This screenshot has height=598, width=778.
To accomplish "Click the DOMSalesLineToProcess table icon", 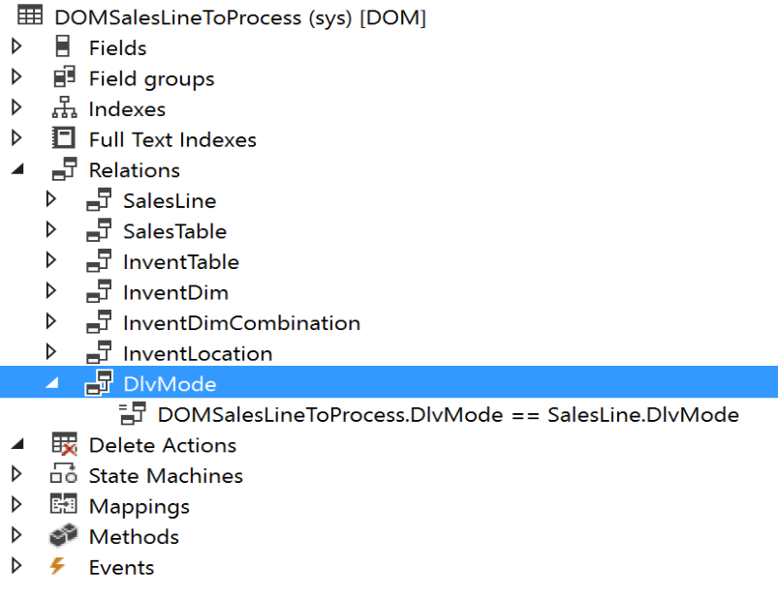I will point(30,16).
